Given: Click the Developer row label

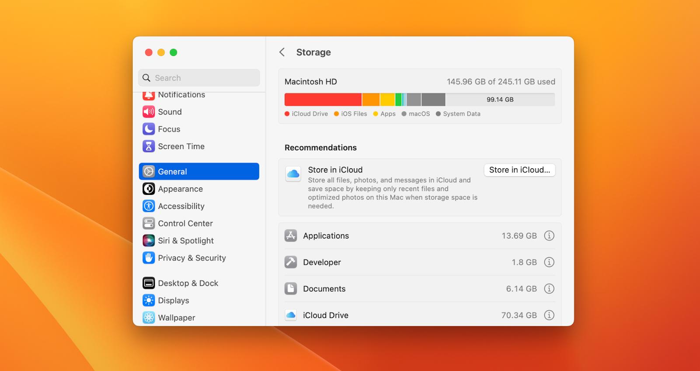Looking at the screenshot, I should (x=322, y=262).
